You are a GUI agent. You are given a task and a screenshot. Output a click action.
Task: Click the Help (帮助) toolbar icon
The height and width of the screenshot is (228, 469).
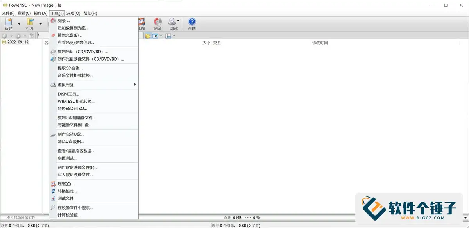tap(192, 24)
